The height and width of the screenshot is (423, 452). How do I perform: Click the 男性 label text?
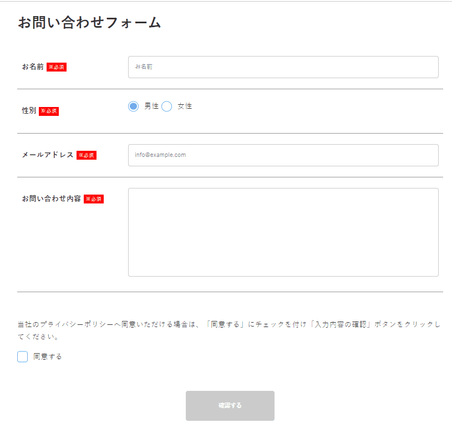pyautogui.click(x=151, y=106)
